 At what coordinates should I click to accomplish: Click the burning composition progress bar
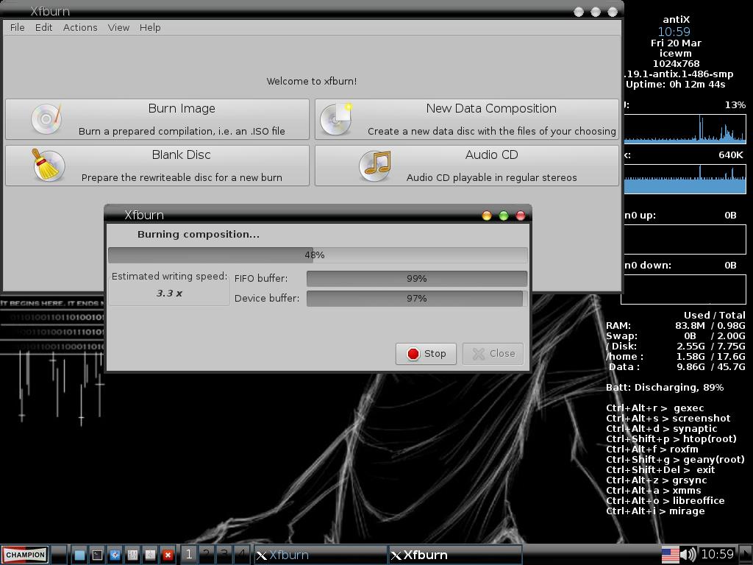[318, 255]
